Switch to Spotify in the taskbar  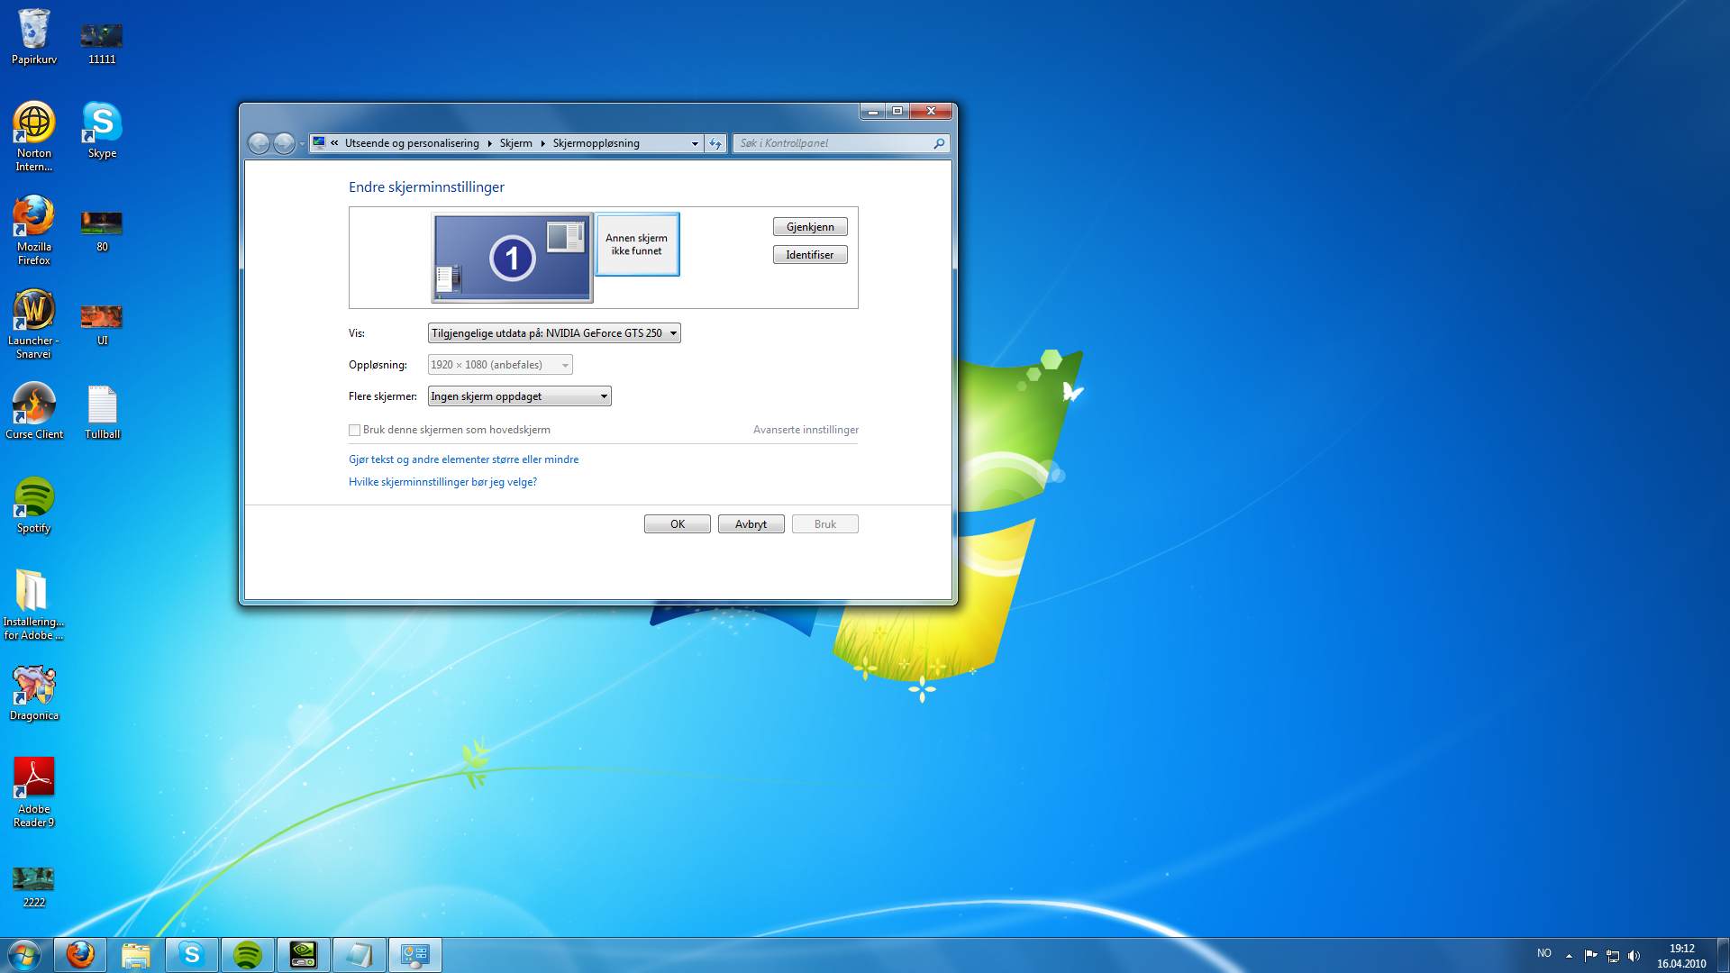(x=248, y=955)
